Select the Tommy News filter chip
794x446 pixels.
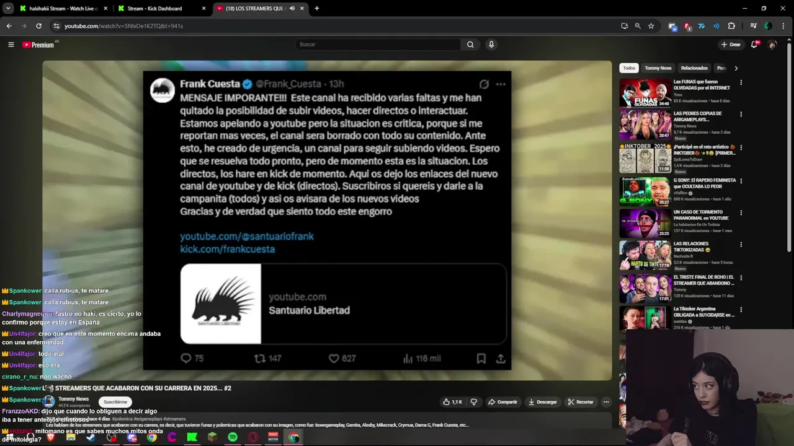[658, 68]
